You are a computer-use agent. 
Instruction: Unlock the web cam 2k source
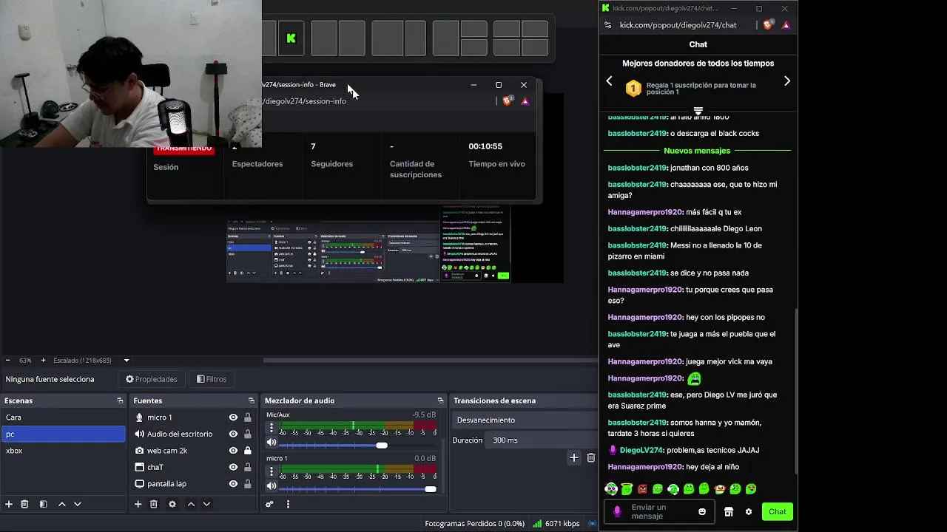coord(248,451)
